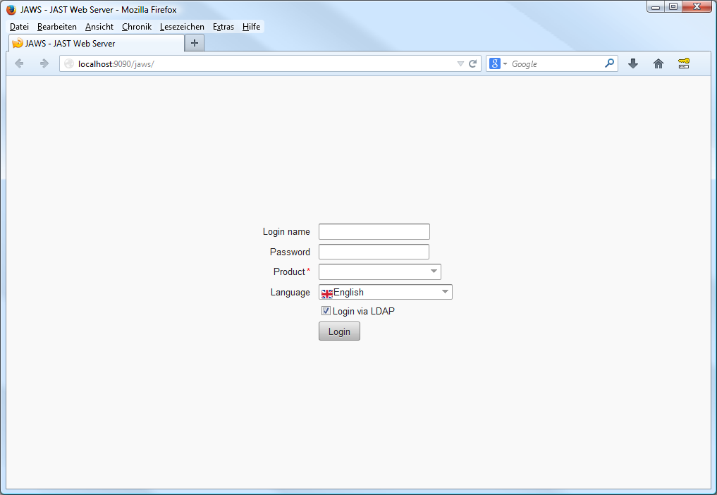Click the British flag icon beside English
The image size is (717, 495).
click(326, 292)
